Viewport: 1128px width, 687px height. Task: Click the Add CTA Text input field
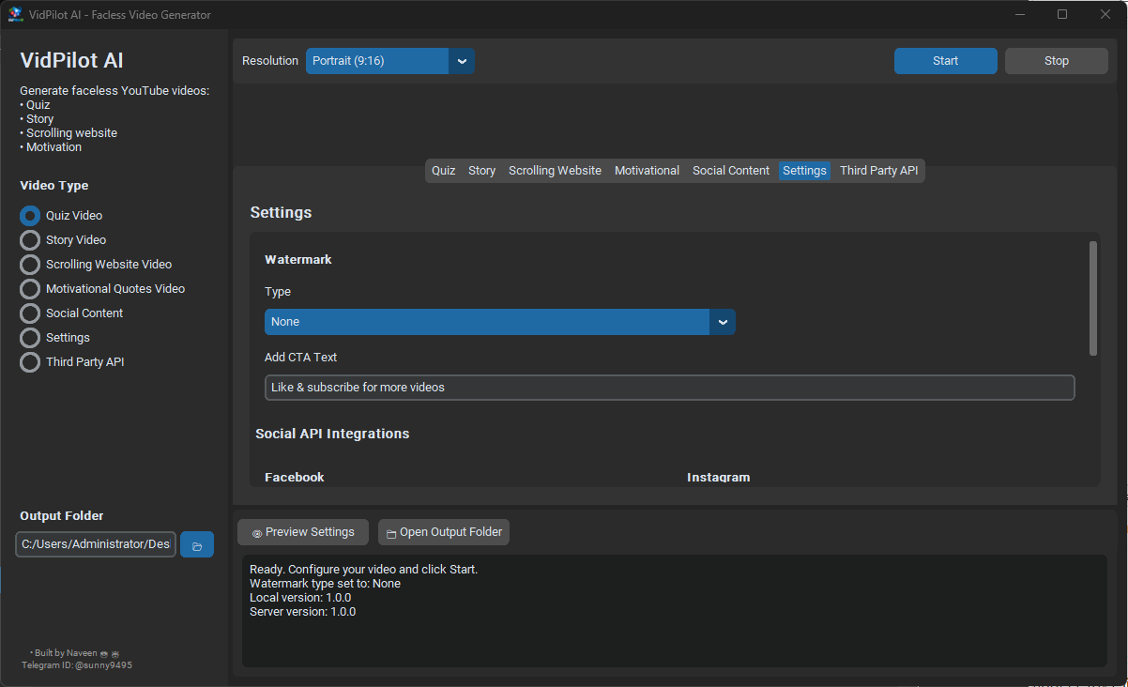(669, 387)
